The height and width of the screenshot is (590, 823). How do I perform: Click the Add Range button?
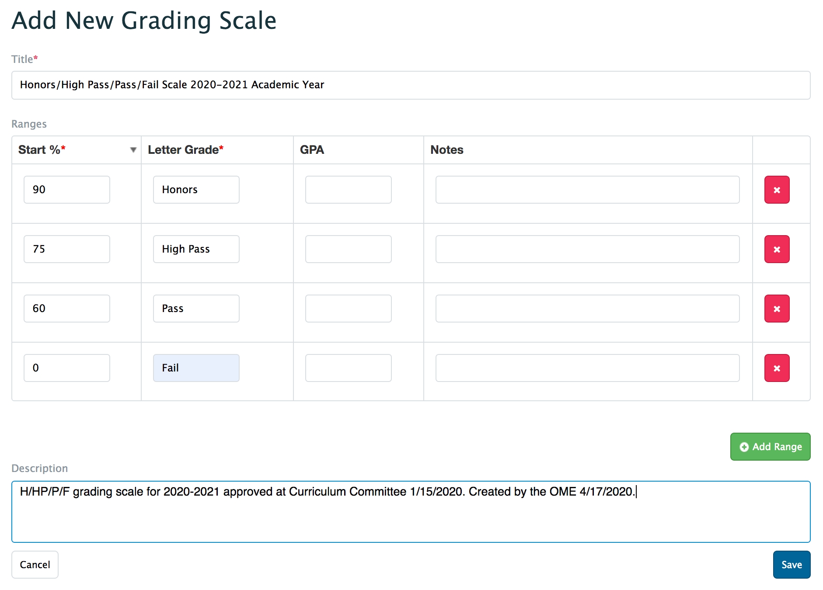(x=770, y=447)
